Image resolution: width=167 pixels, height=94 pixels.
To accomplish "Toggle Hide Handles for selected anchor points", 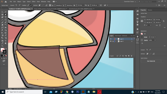I will [31, 5].
